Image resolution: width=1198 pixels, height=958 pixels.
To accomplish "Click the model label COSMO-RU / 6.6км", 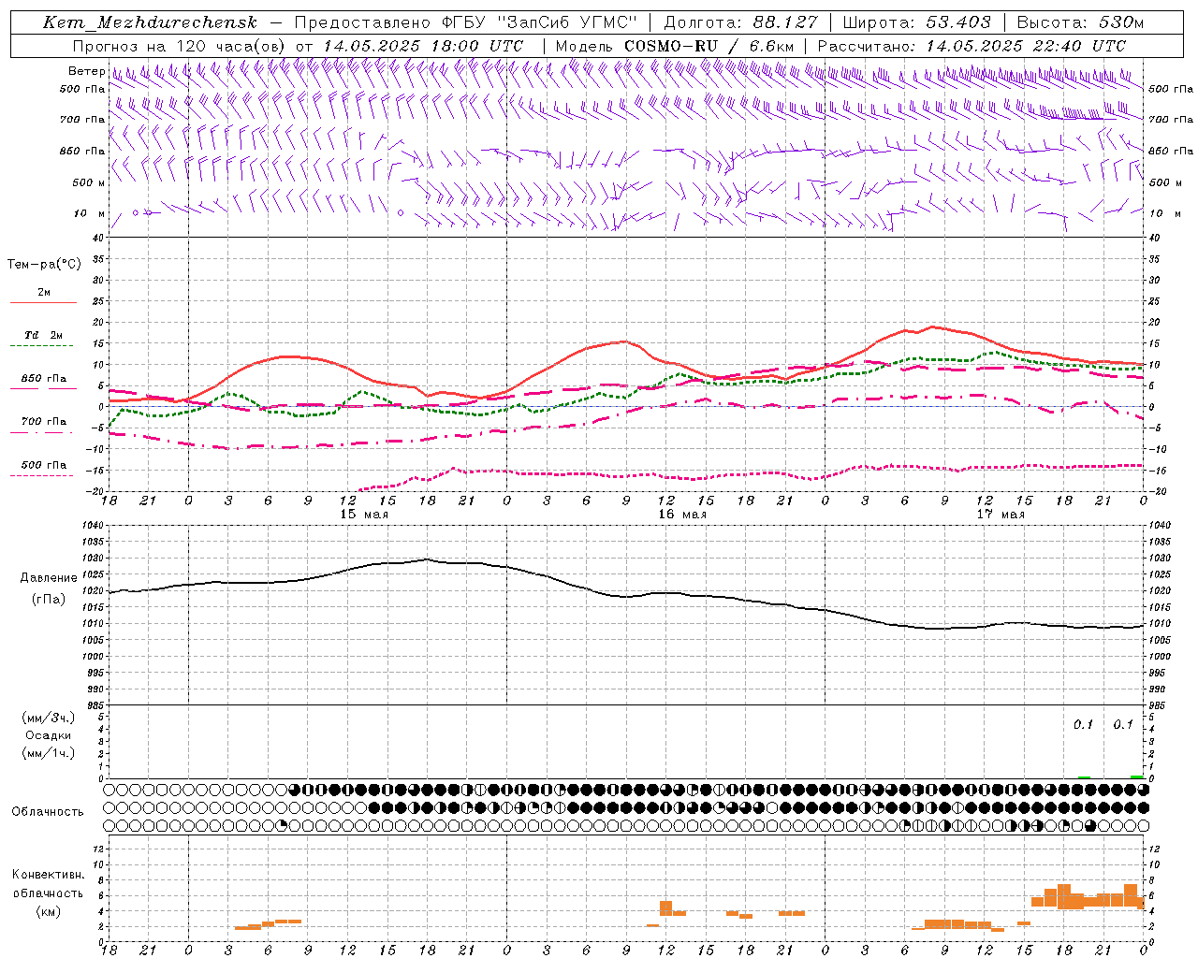I will coord(709,46).
